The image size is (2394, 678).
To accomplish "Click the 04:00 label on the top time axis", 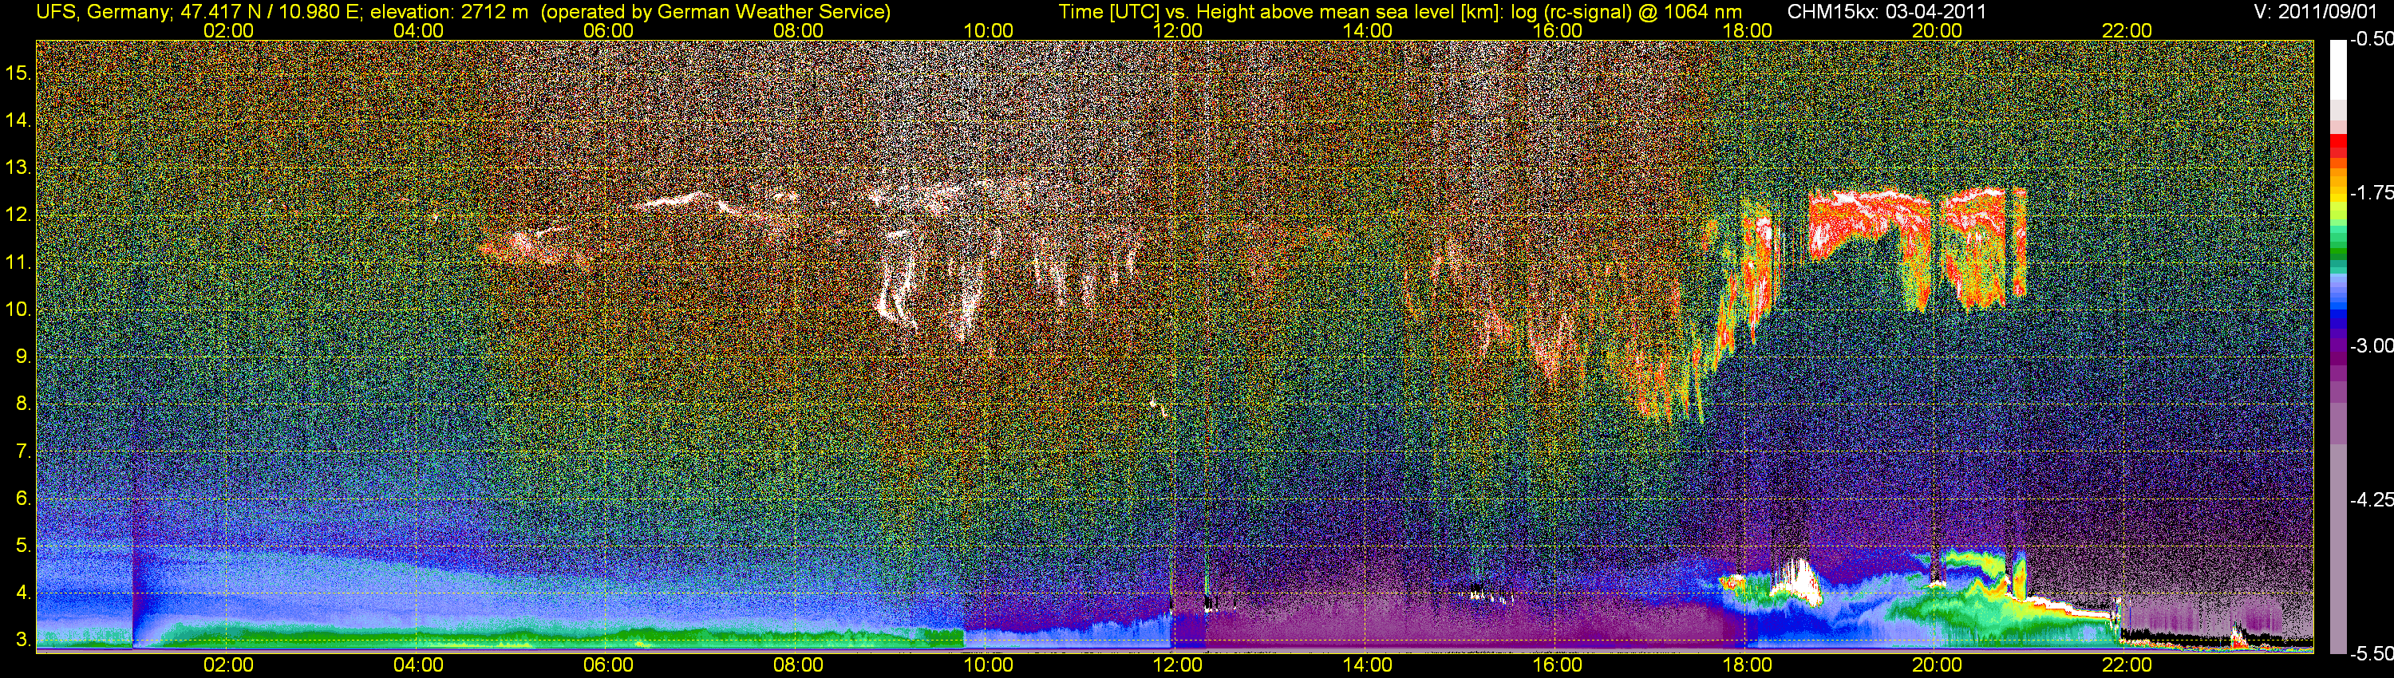I will 418,30.
